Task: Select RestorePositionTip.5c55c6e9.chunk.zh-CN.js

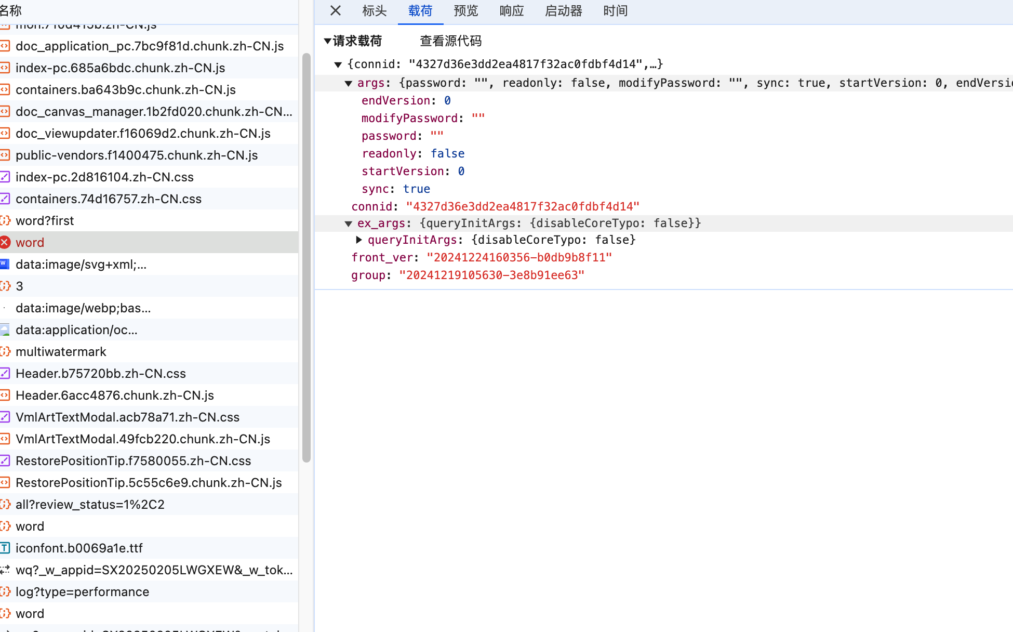Action: coord(149,482)
